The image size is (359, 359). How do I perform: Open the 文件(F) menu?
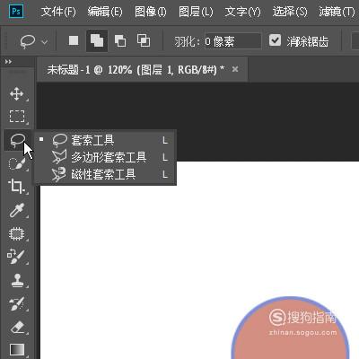click(x=58, y=12)
